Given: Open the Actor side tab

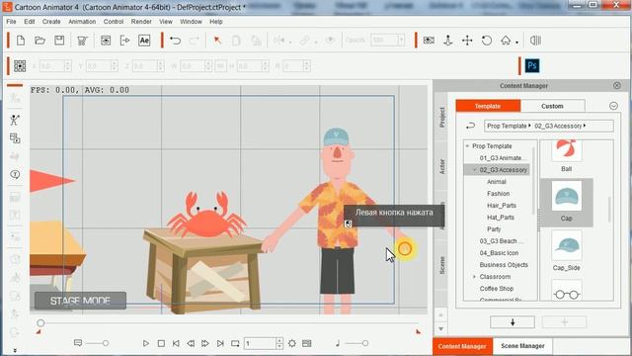Looking at the screenshot, I should click(x=441, y=167).
